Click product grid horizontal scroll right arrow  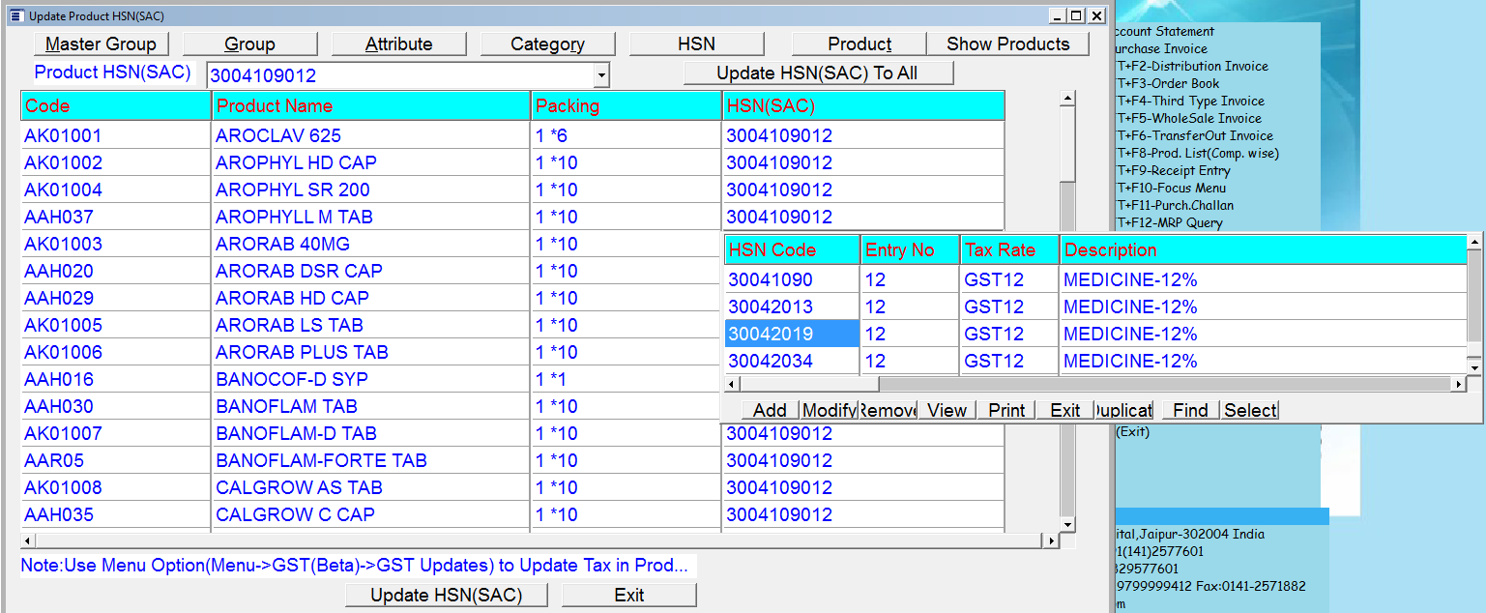pos(1053,541)
